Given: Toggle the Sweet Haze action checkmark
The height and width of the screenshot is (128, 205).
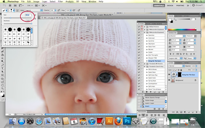Looking at the screenshot, I should click(139, 72).
